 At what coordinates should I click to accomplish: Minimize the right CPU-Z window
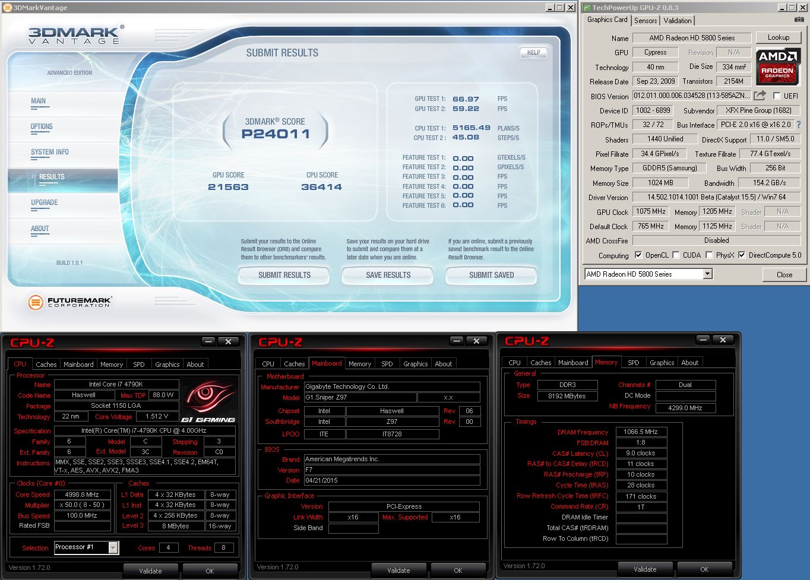point(702,340)
